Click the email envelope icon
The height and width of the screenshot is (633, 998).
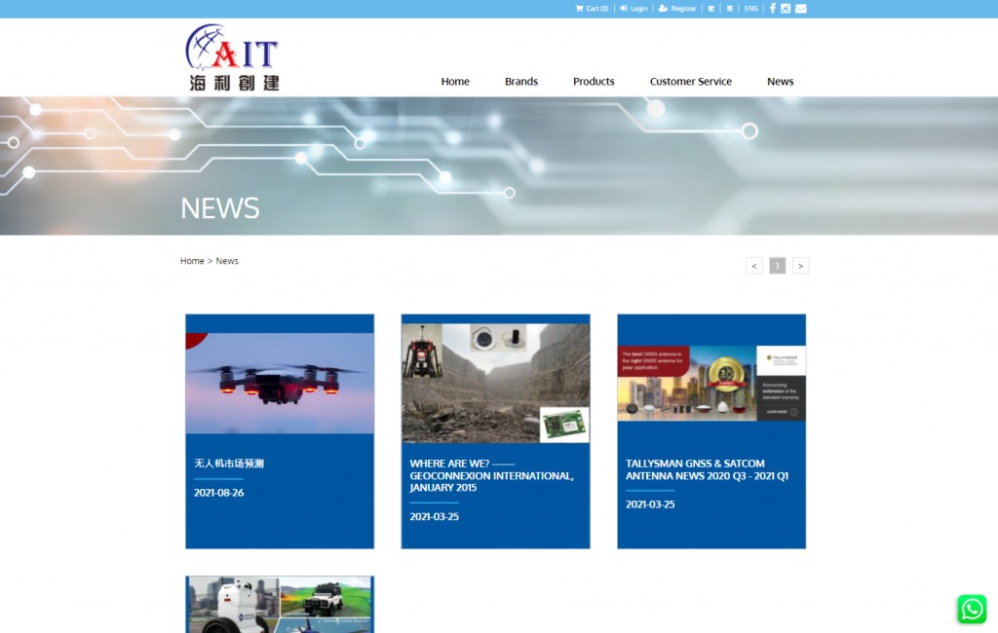click(x=800, y=9)
